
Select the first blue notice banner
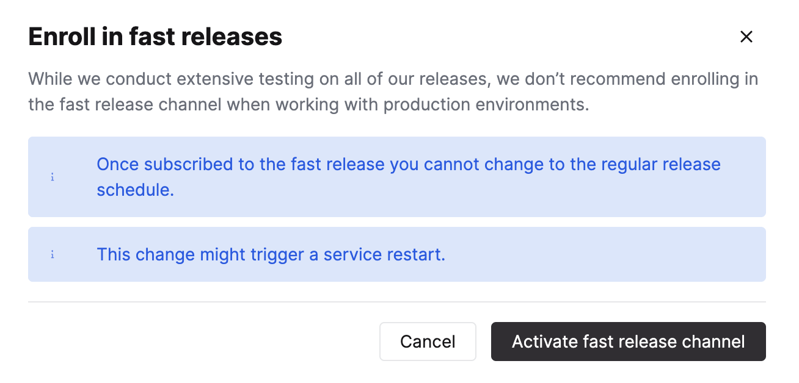[x=396, y=177]
